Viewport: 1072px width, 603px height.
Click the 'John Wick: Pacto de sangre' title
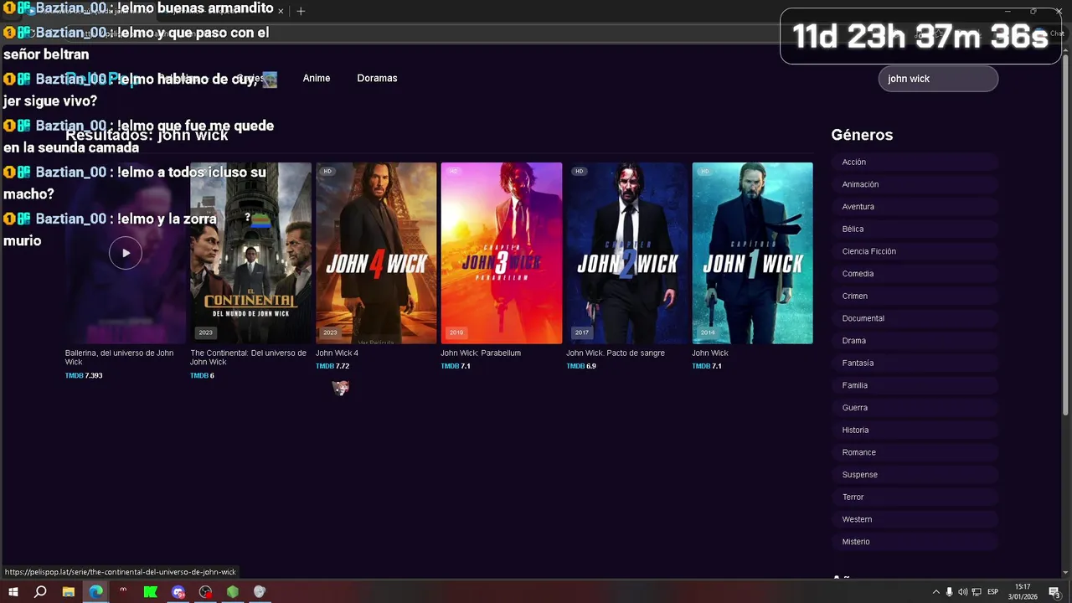coord(616,353)
